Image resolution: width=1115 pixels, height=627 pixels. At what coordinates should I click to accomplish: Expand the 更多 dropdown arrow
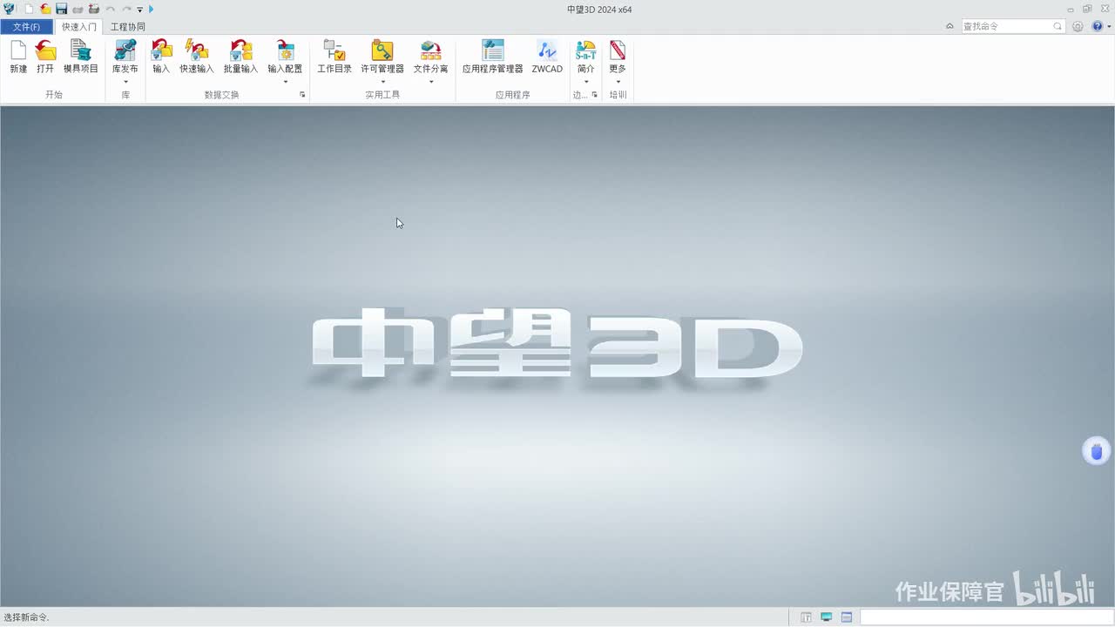pos(618,82)
